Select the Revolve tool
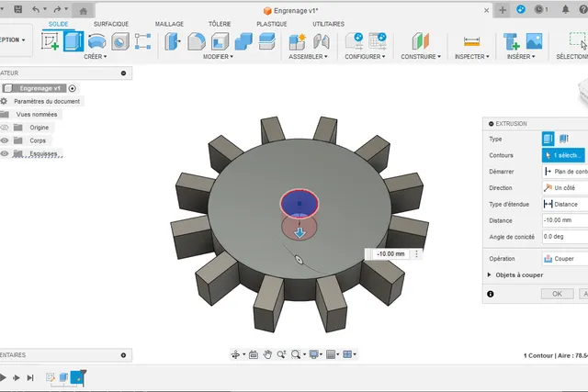The image size is (588, 392). point(96,41)
